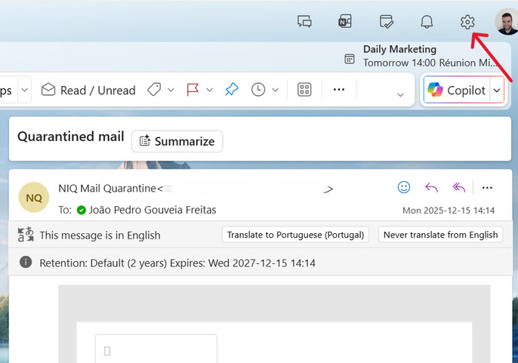Open the OneNote feed icon
This screenshot has height=363, width=518.
(x=345, y=22)
